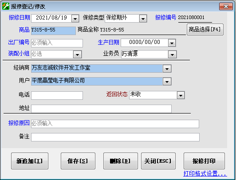Screen dimensions: 236x180
Task: Click the 地址 input field
Action: coord(101,109)
